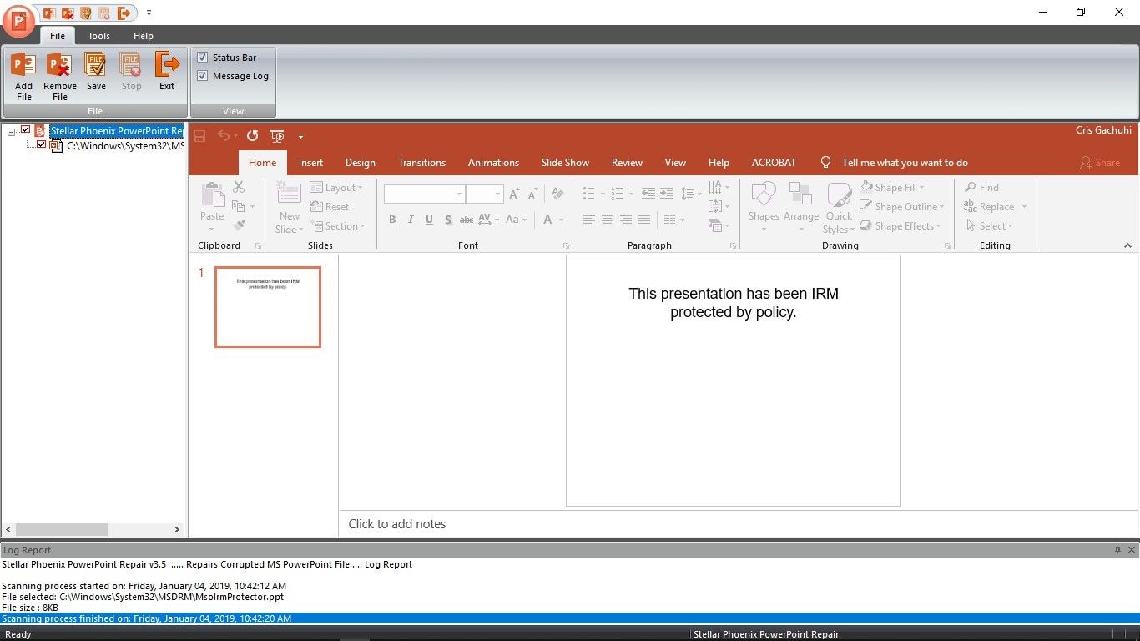Click the Reset button in Slides group
This screenshot has height=641, width=1140.
pos(330,207)
